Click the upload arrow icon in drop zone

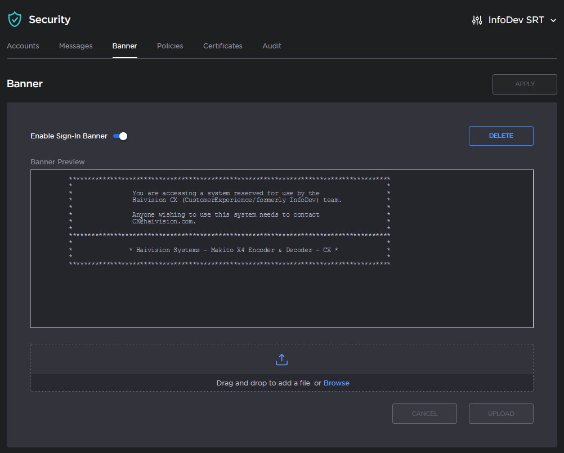click(x=282, y=360)
